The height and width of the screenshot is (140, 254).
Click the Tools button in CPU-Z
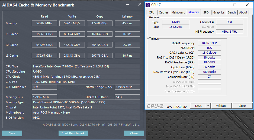[198, 106]
